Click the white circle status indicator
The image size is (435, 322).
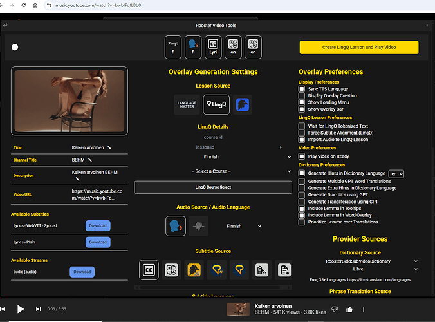(x=15, y=47)
